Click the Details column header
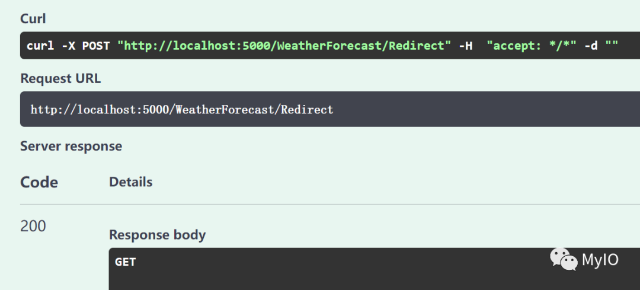 click(130, 181)
